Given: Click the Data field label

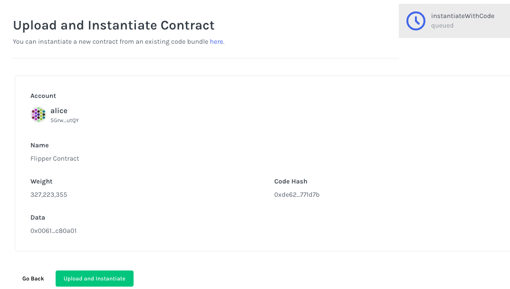Looking at the screenshot, I should [x=38, y=217].
